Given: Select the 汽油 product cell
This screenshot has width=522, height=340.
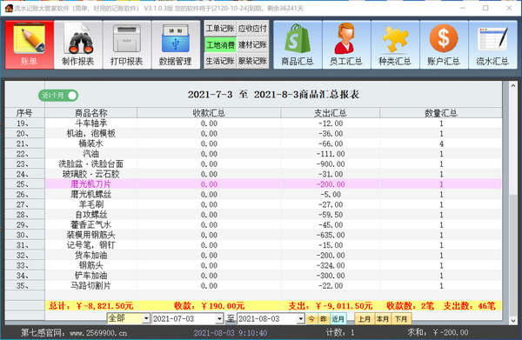Looking at the screenshot, I should pos(90,154).
